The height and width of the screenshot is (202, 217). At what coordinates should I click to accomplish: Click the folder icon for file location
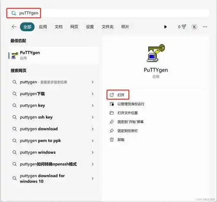pyautogui.click(x=112, y=113)
